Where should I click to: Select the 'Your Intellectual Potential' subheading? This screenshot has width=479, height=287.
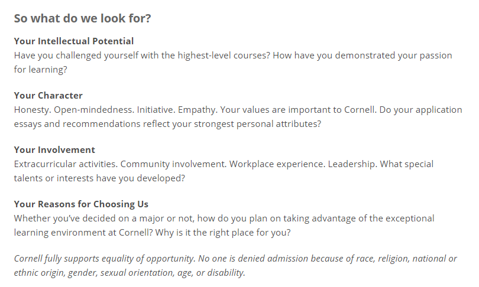tap(74, 41)
